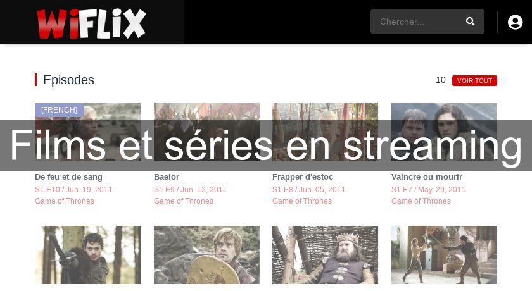The width and height of the screenshot is (532, 291).
Task: Click the Films et séries en streaming banner
Action: pos(266,145)
